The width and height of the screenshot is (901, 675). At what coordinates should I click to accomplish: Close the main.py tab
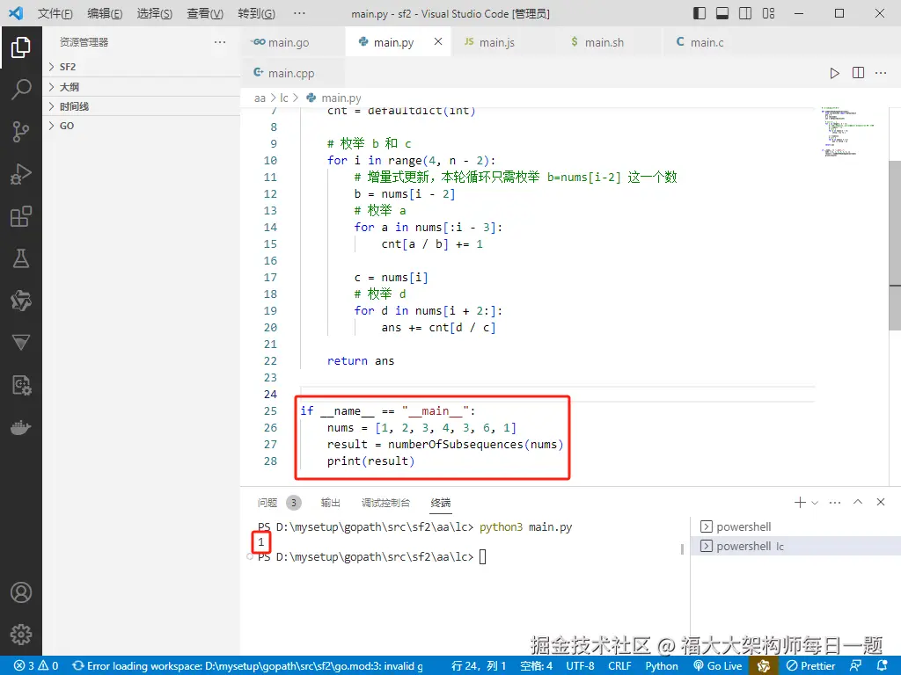438,41
